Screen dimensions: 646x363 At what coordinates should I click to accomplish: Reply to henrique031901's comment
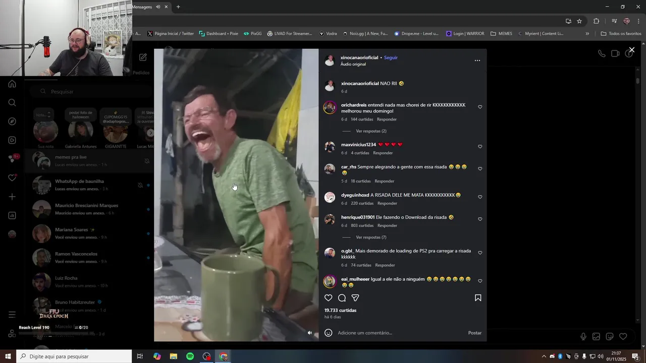(387, 225)
